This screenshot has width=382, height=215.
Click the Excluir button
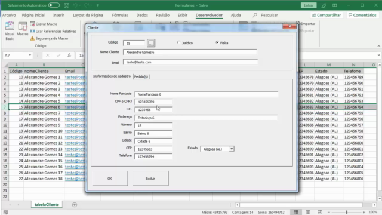150,179
